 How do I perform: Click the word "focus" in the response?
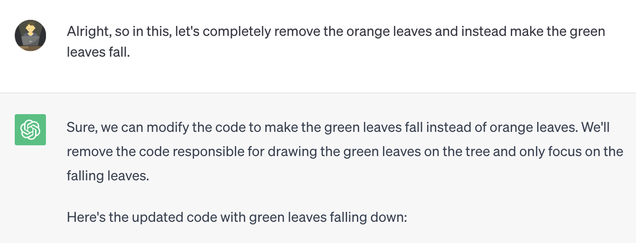[x=556, y=151]
